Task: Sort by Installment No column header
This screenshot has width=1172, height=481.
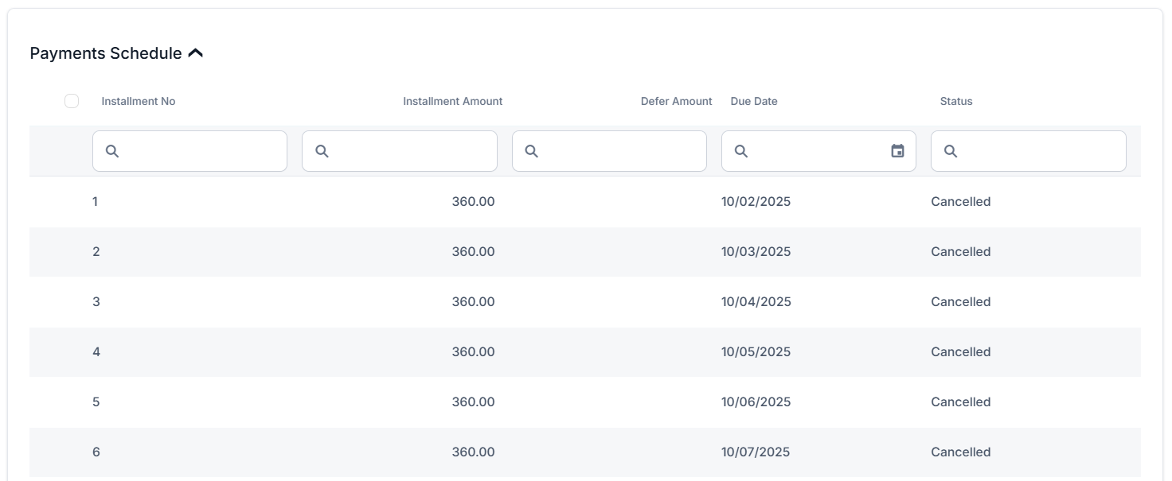Action: point(139,101)
